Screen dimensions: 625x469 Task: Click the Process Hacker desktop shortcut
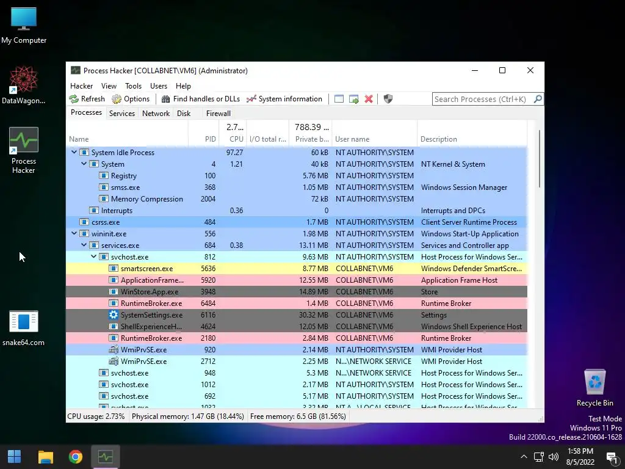tap(24, 150)
